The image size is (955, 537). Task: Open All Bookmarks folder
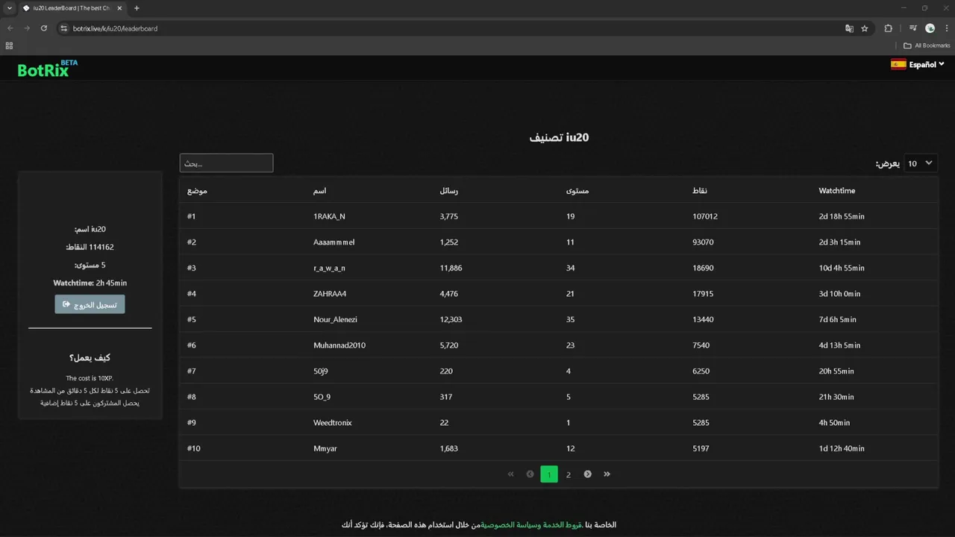point(927,45)
